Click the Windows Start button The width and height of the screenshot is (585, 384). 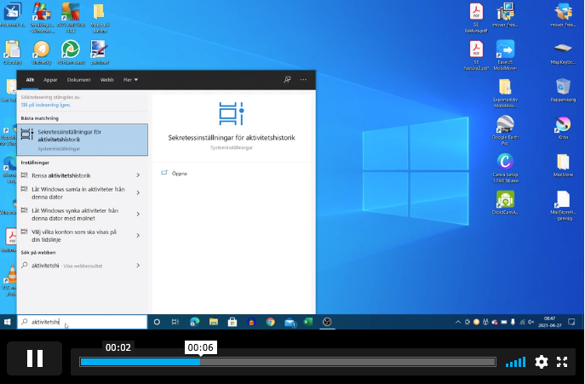(8, 323)
